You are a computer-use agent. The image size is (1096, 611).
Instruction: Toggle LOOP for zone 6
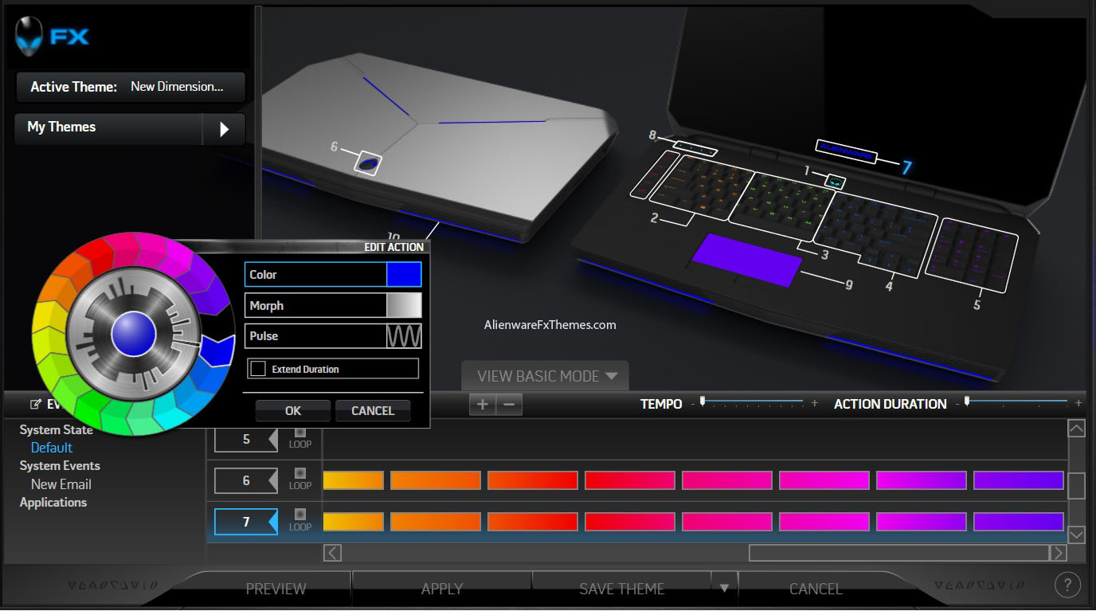(300, 473)
